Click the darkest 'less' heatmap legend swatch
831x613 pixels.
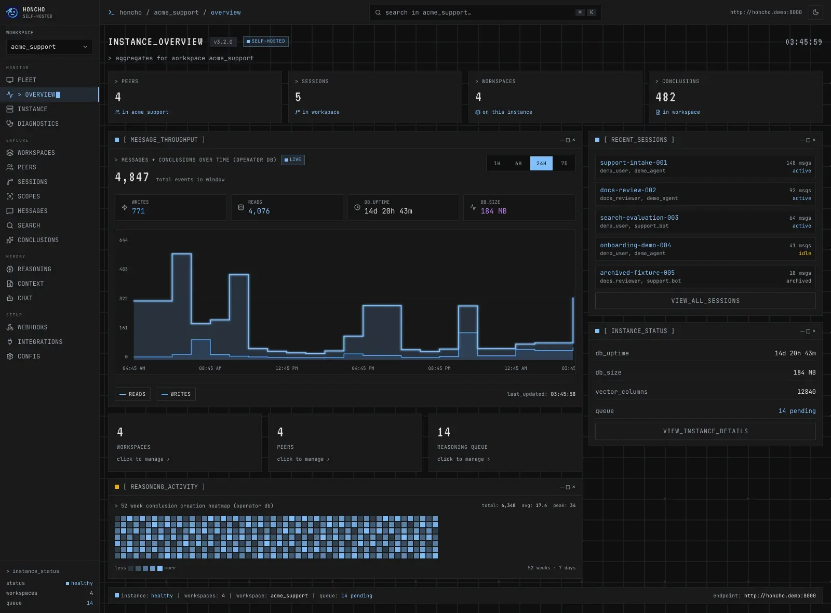131,568
